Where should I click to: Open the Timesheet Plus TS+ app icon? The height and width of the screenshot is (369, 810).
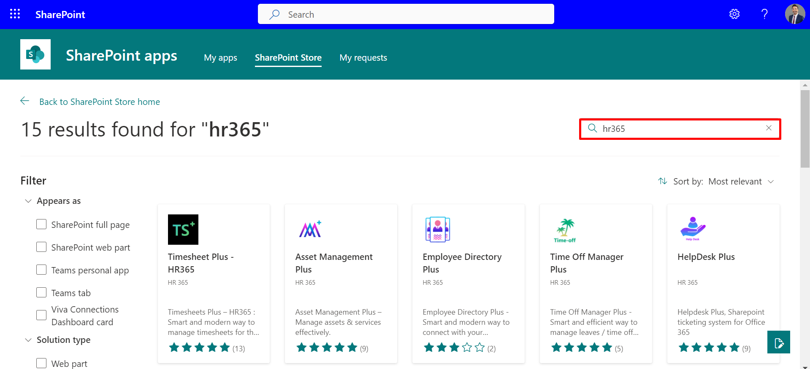(183, 230)
